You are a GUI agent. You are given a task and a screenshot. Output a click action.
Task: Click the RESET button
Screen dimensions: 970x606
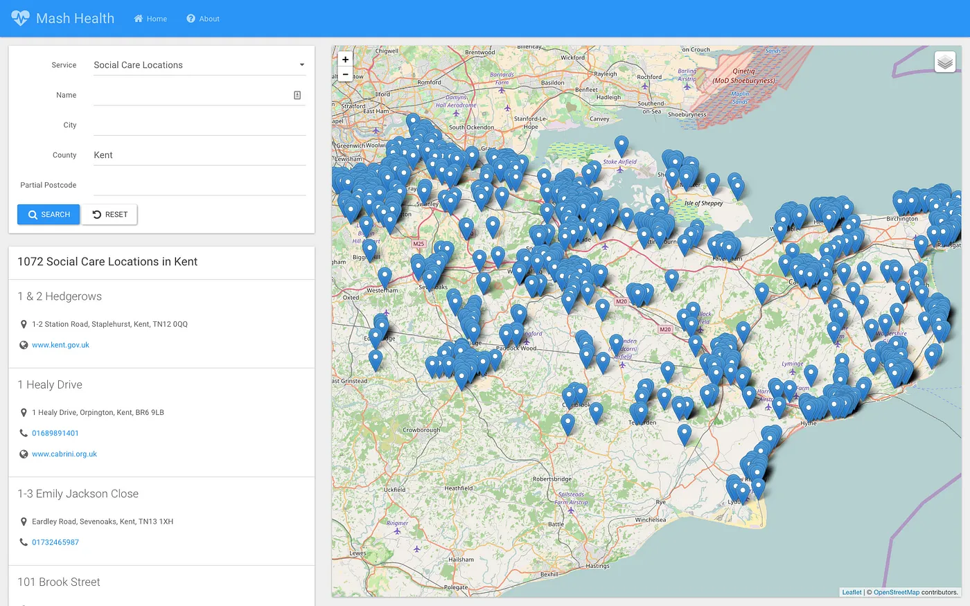tap(109, 215)
